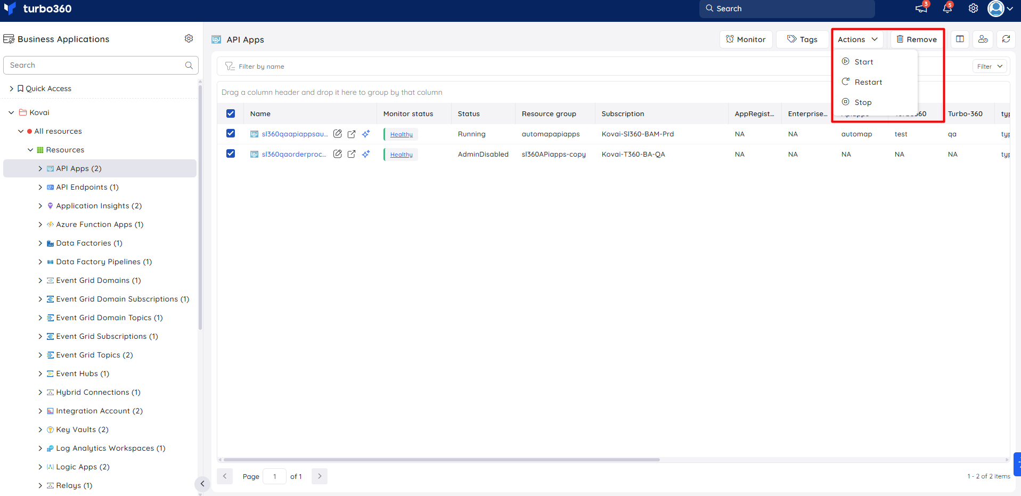The width and height of the screenshot is (1021, 496).
Task: Expand the Azure Function Apps node
Action: [40, 224]
